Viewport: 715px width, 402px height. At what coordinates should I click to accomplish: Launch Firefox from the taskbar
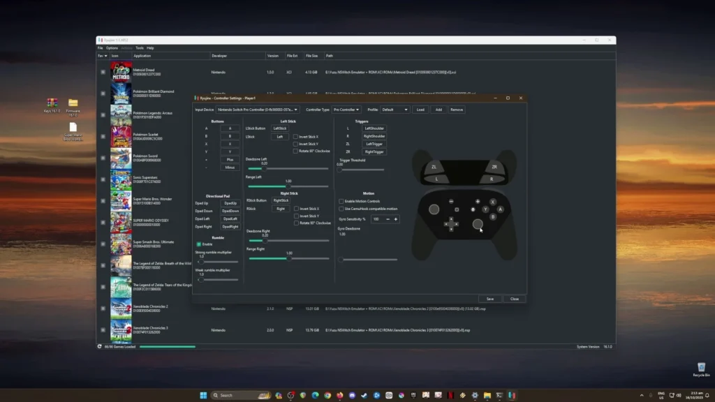tap(340, 395)
